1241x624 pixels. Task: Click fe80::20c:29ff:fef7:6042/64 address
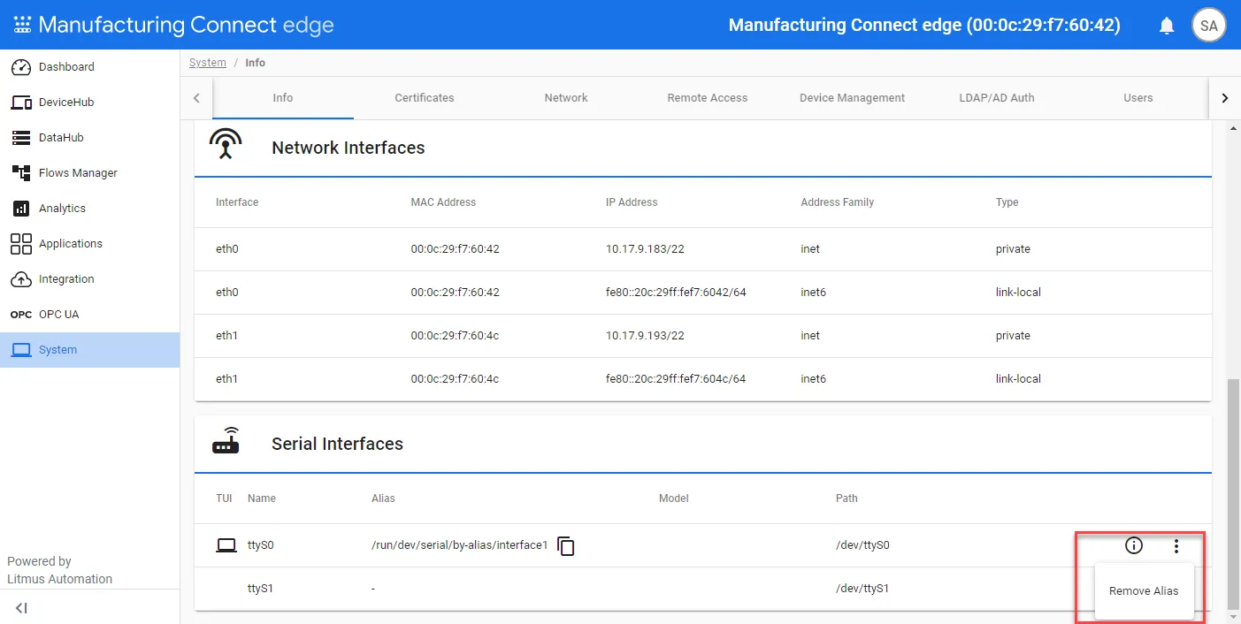[x=676, y=293]
